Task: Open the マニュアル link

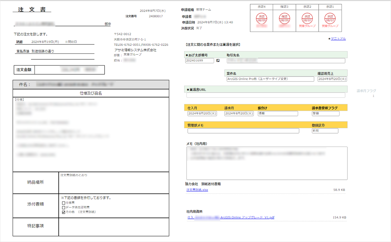Action: click(x=338, y=39)
